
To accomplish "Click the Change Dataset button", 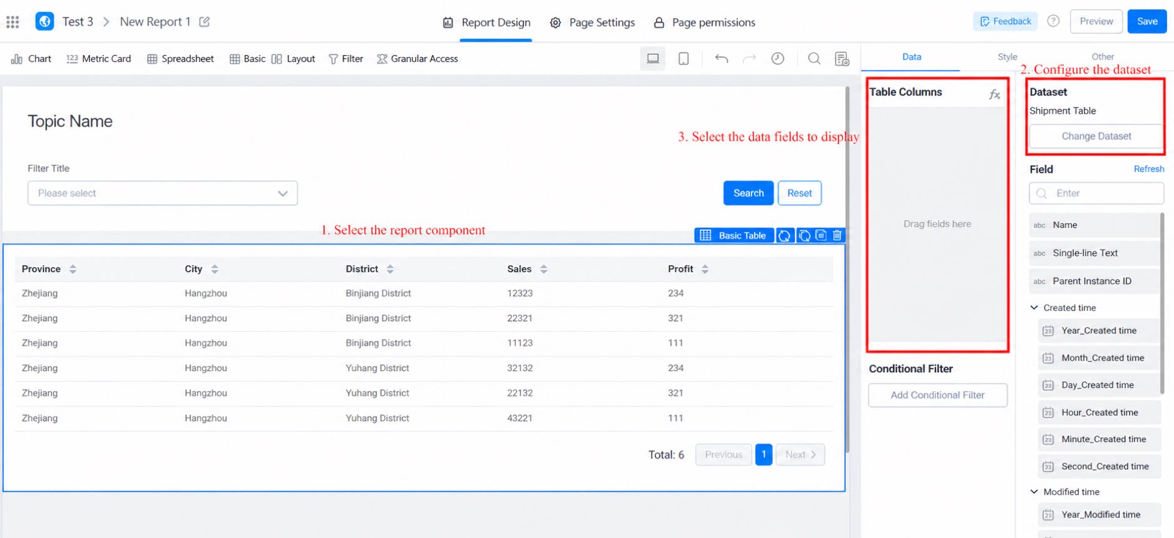I will point(1096,136).
